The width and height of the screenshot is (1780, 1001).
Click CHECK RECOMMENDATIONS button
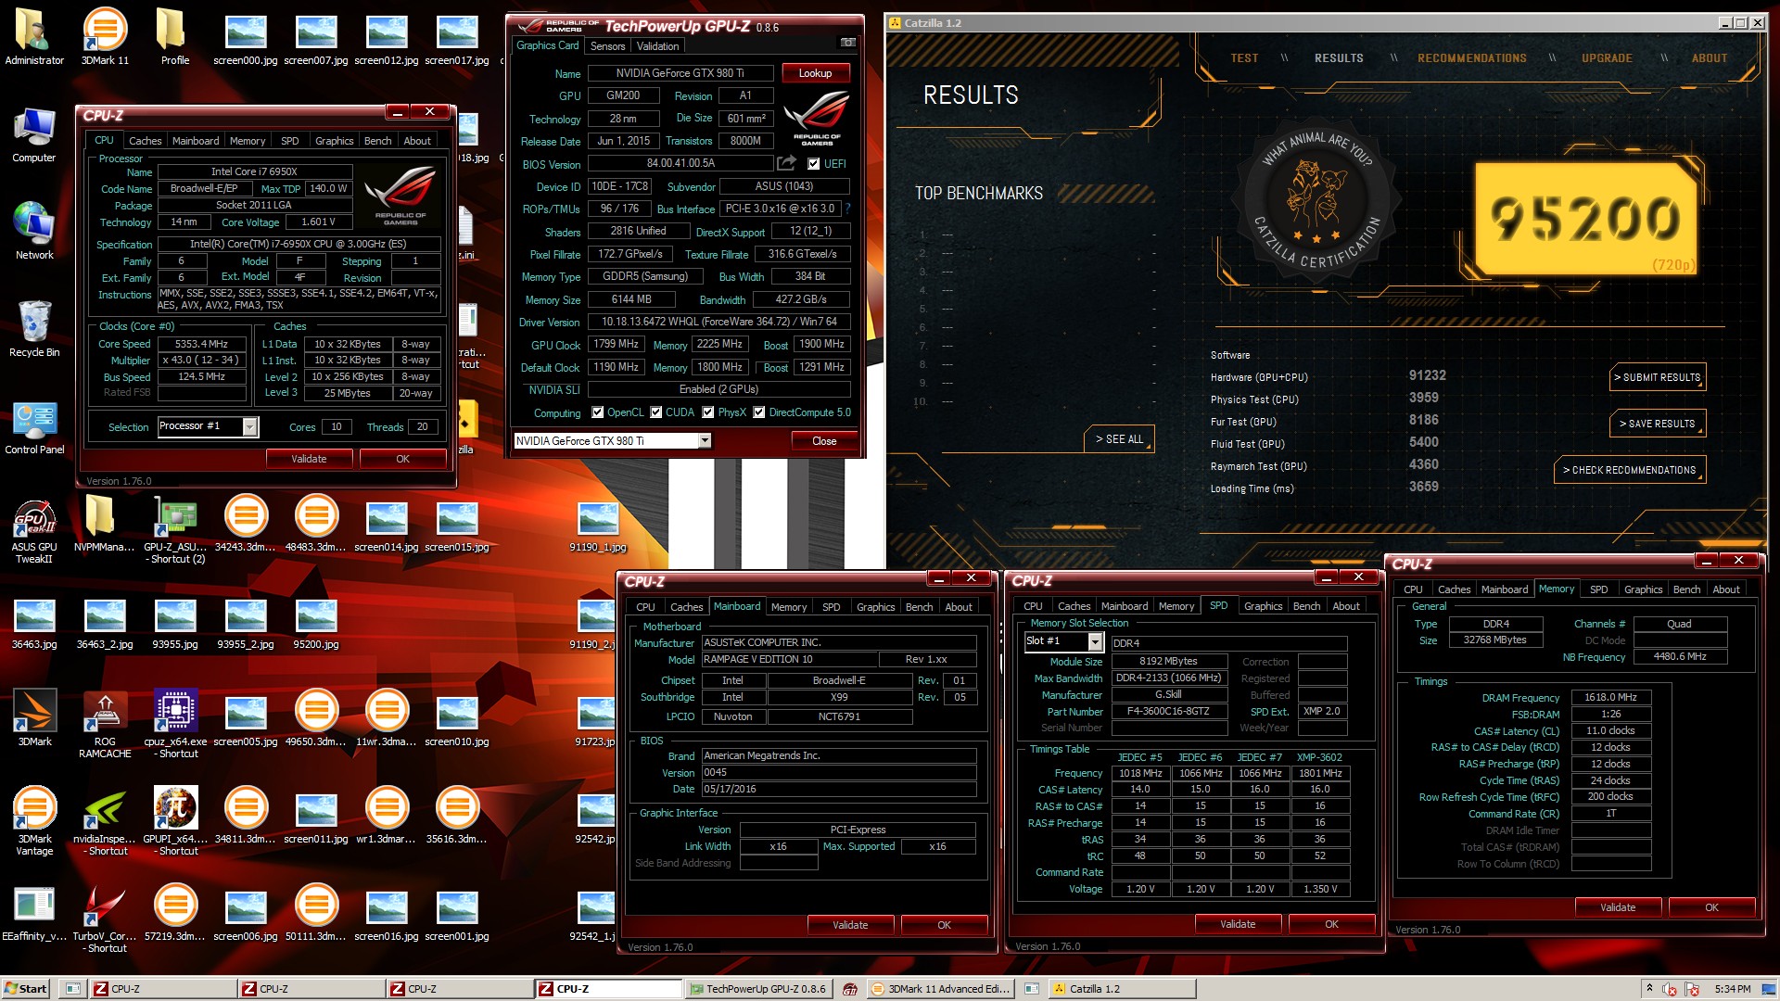click(1630, 470)
